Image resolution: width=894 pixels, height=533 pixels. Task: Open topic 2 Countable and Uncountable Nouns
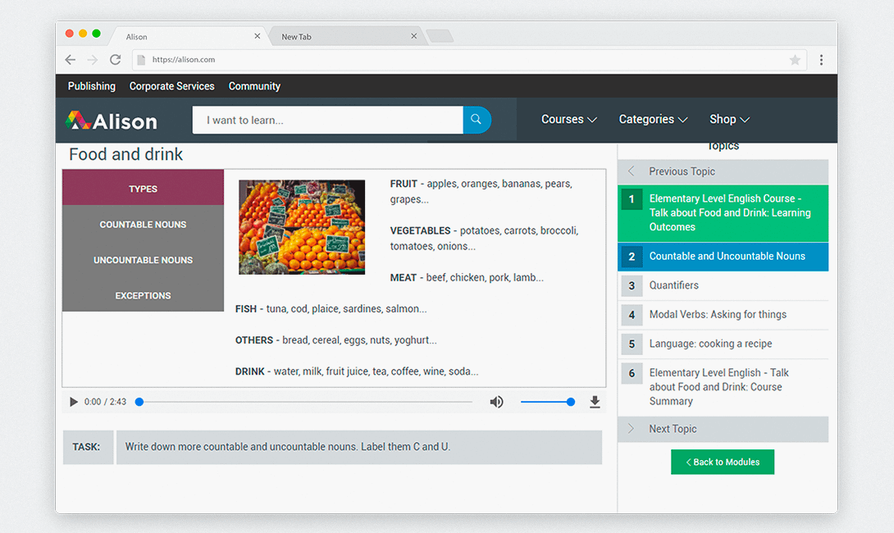[723, 257]
